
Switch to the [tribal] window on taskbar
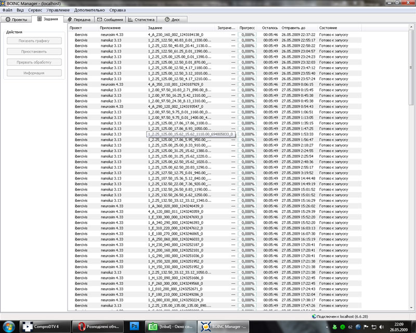171,327
